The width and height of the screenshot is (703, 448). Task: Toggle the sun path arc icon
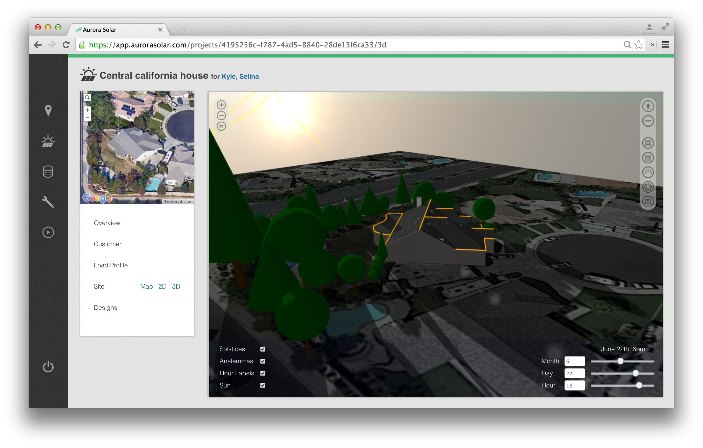(x=648, y=172)
